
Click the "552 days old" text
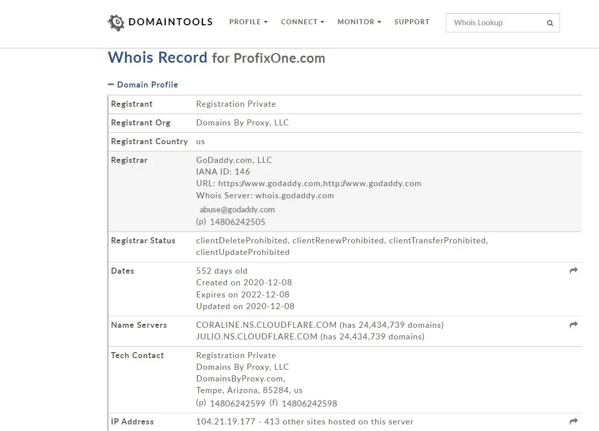click(x=221, y=271)
